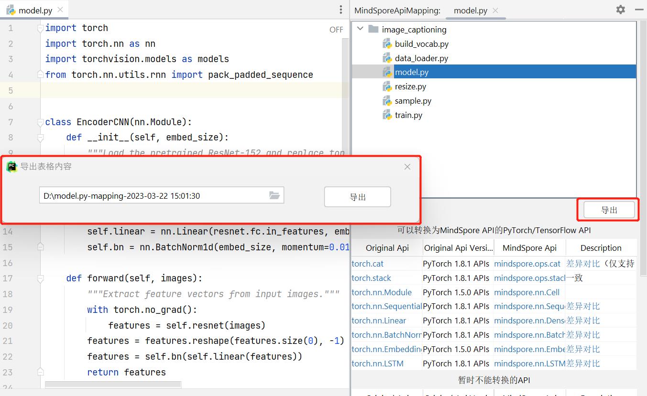647x396 pixels.
Task: Select the model.py tab in MindSporeApiMapping
Action: (x=475, y=10)
